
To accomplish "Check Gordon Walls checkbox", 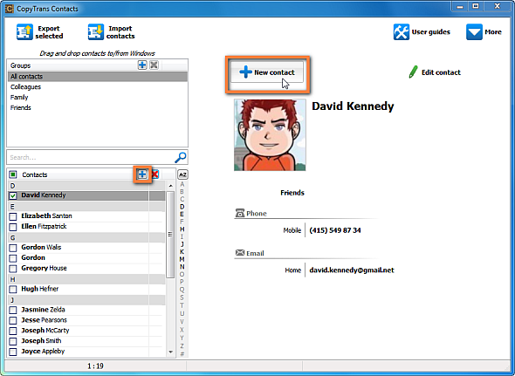I will (x=13, y=248).
